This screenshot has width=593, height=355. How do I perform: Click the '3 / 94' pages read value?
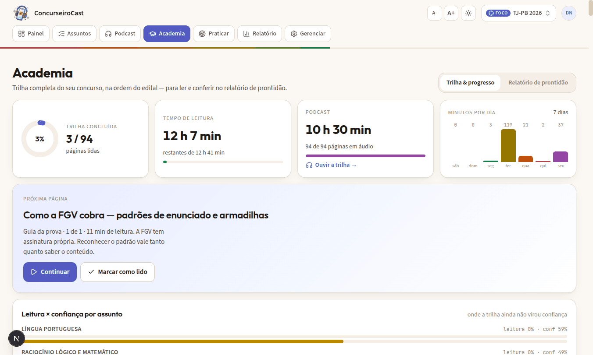(79, 139)
